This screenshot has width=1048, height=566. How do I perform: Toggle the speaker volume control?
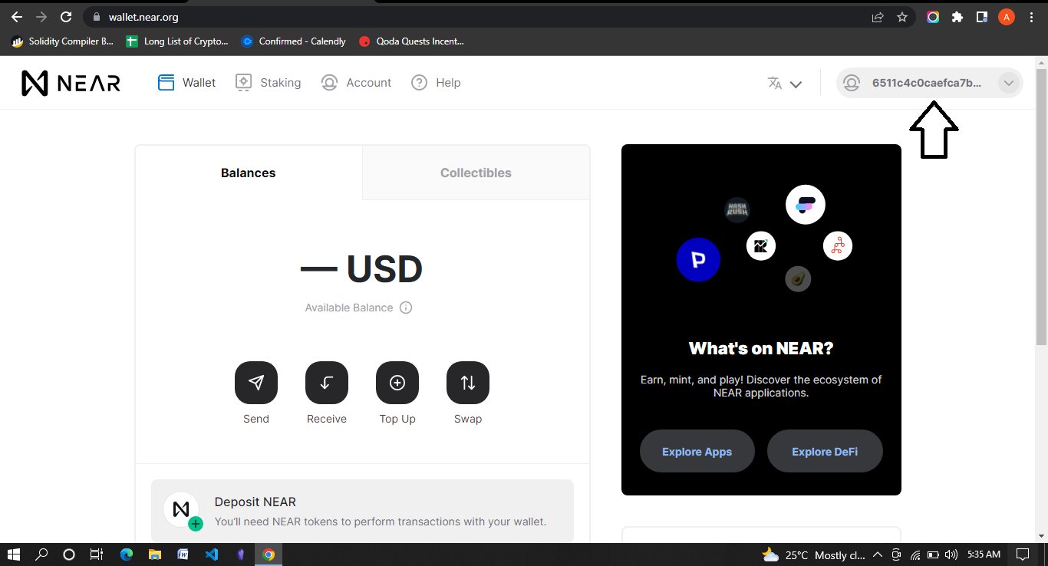click(x=951, y=554)
